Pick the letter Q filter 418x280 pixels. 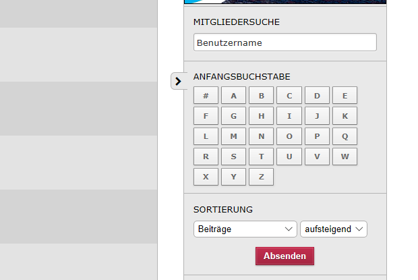point(345,136)
